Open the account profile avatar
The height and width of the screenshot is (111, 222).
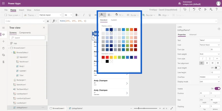(218, 3)
